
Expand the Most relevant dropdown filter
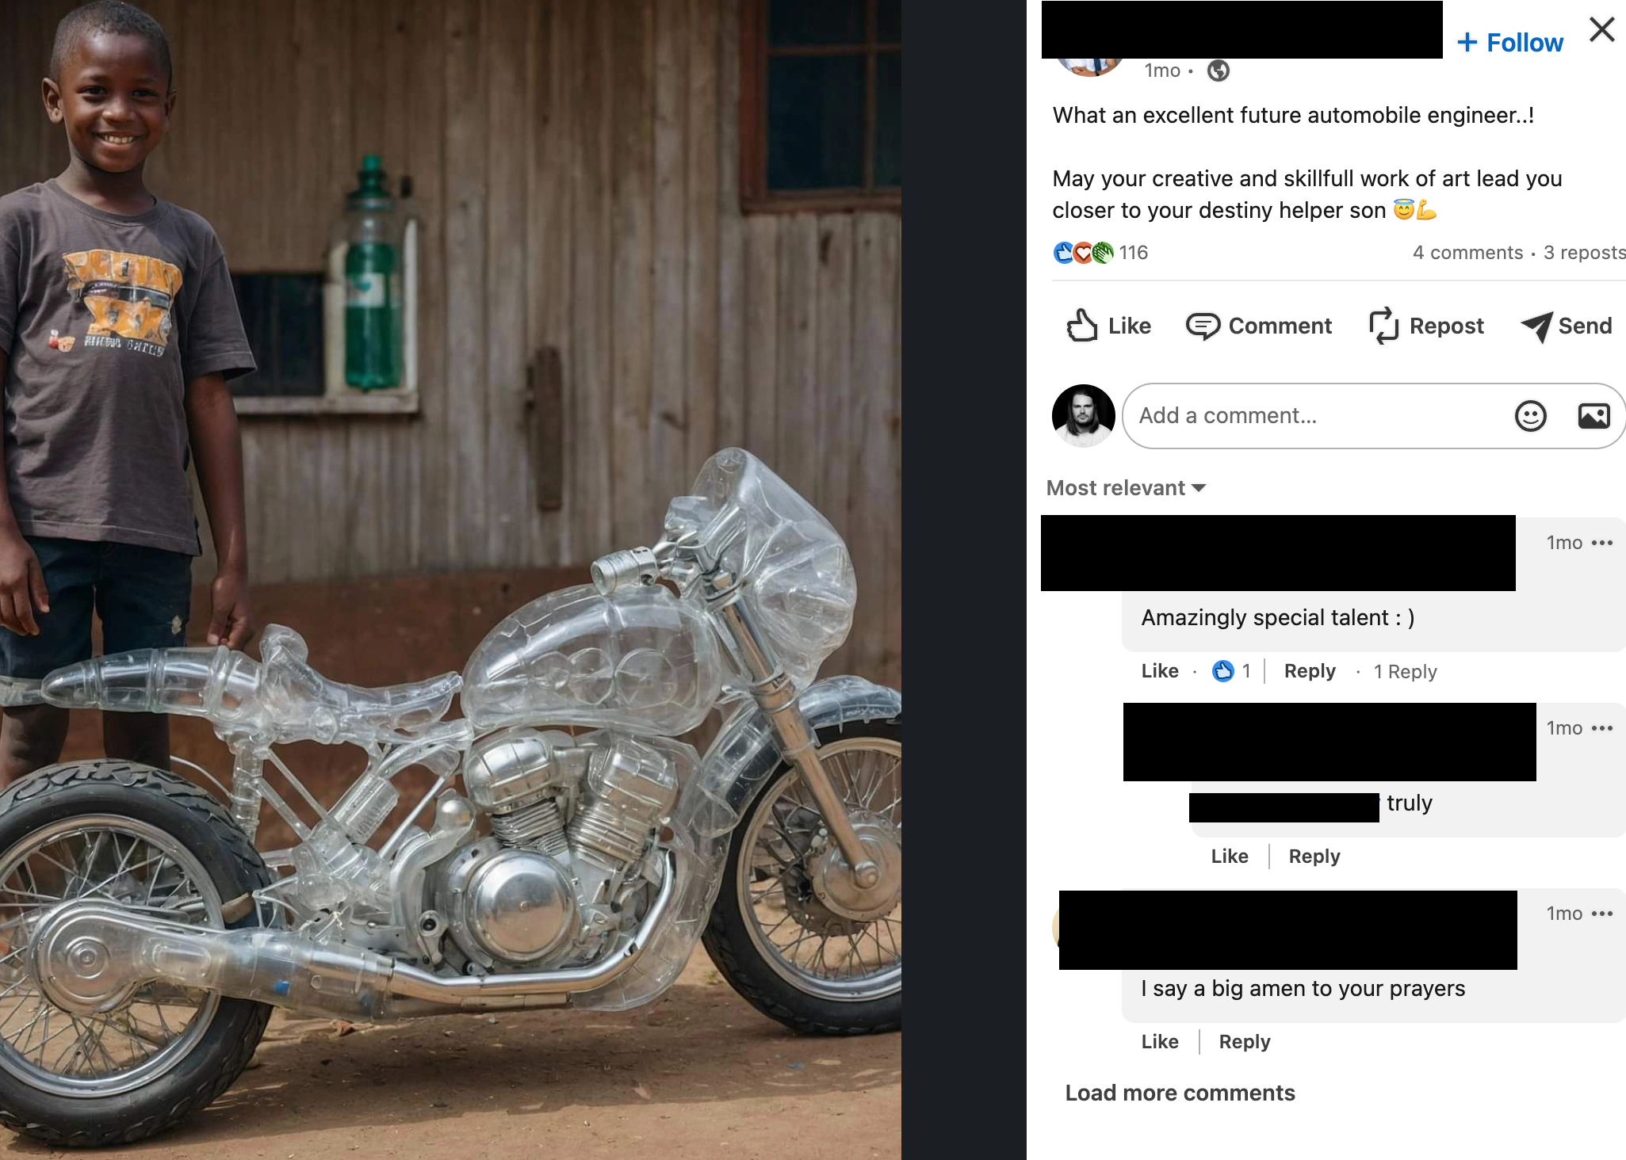coord(1127,488)
